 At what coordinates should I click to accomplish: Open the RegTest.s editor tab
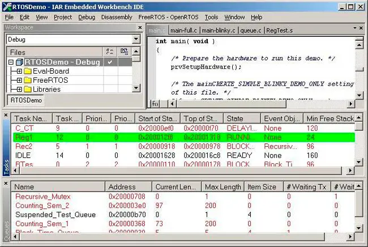(279, 29)
